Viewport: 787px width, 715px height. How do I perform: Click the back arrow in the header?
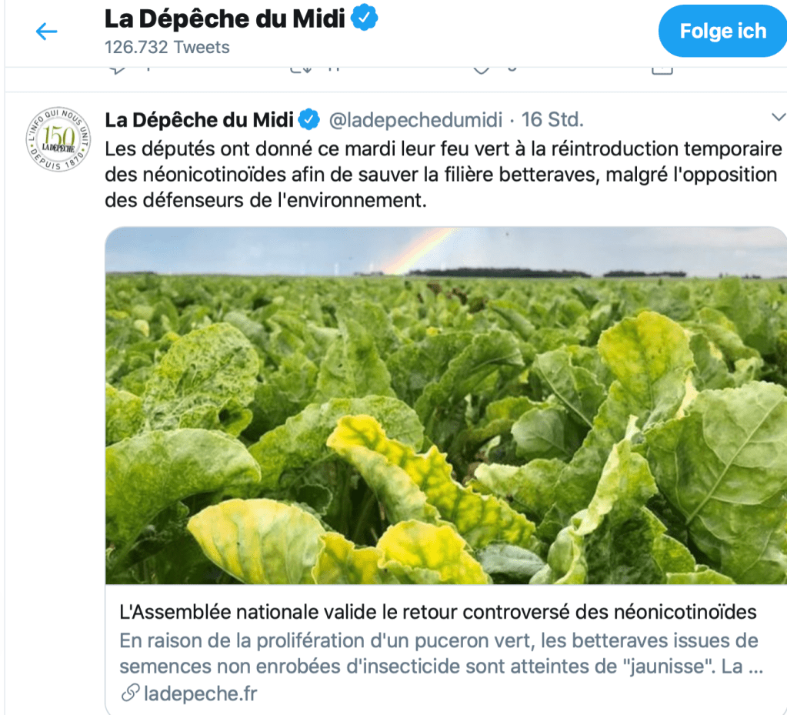coord(47,31)
